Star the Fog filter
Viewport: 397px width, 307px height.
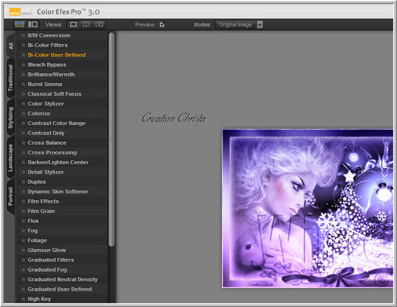pyautogui.click(x=23, y=231)
